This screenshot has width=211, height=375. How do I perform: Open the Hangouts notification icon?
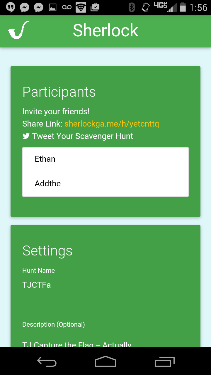pos(11,7)
